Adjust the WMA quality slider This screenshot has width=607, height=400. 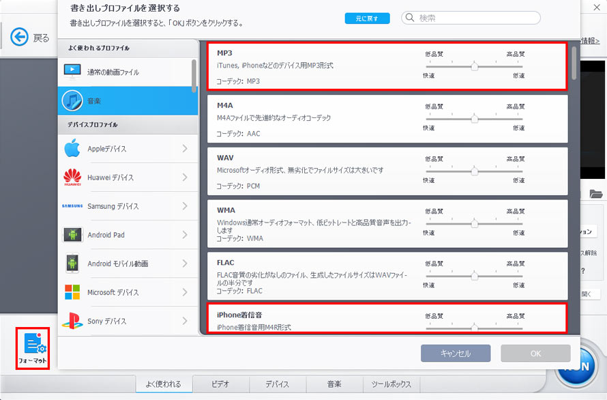point(474,223)
